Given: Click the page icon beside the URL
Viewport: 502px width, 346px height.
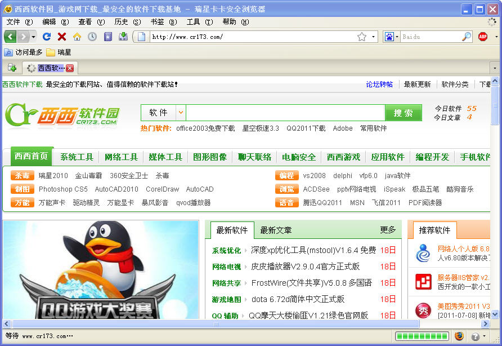Looking at the screenshot, I should coord(141,37).
